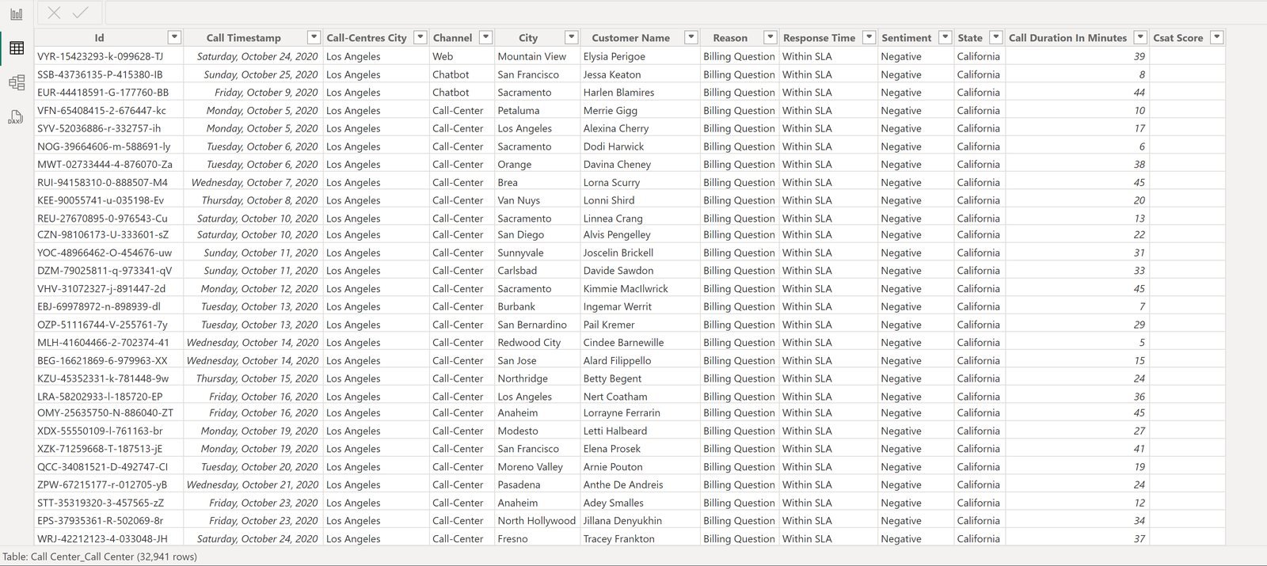Click customer name Cindee Barnewille
Image resolution: width=1267 pixels, height=566 pixels.
click(x=624, y=343)
